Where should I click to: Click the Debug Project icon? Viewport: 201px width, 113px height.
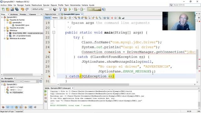tap(76, 9)
